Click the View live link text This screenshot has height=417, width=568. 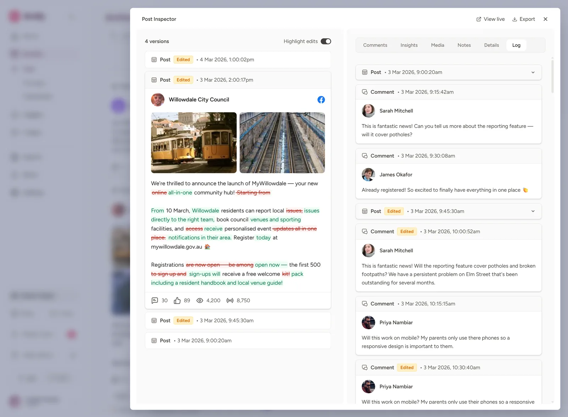494,19
